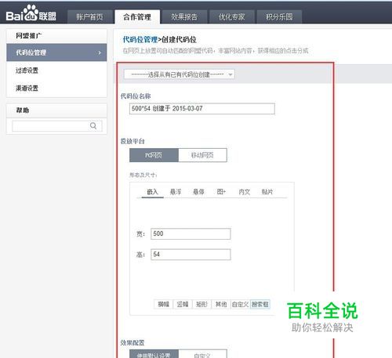The height and width of the screenshot is (358, 392).
Task: Switch to the 悬浮 format tab
Action: point(176,192)
